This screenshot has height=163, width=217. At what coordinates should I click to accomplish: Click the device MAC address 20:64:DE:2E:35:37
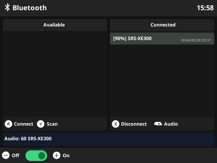(x=196, y=40)
